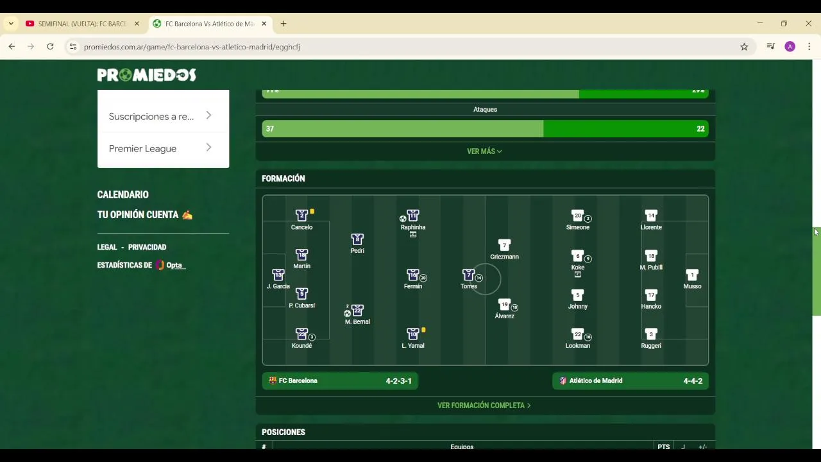Open Simeone's jersey number 20 icon

pos(577,216)
